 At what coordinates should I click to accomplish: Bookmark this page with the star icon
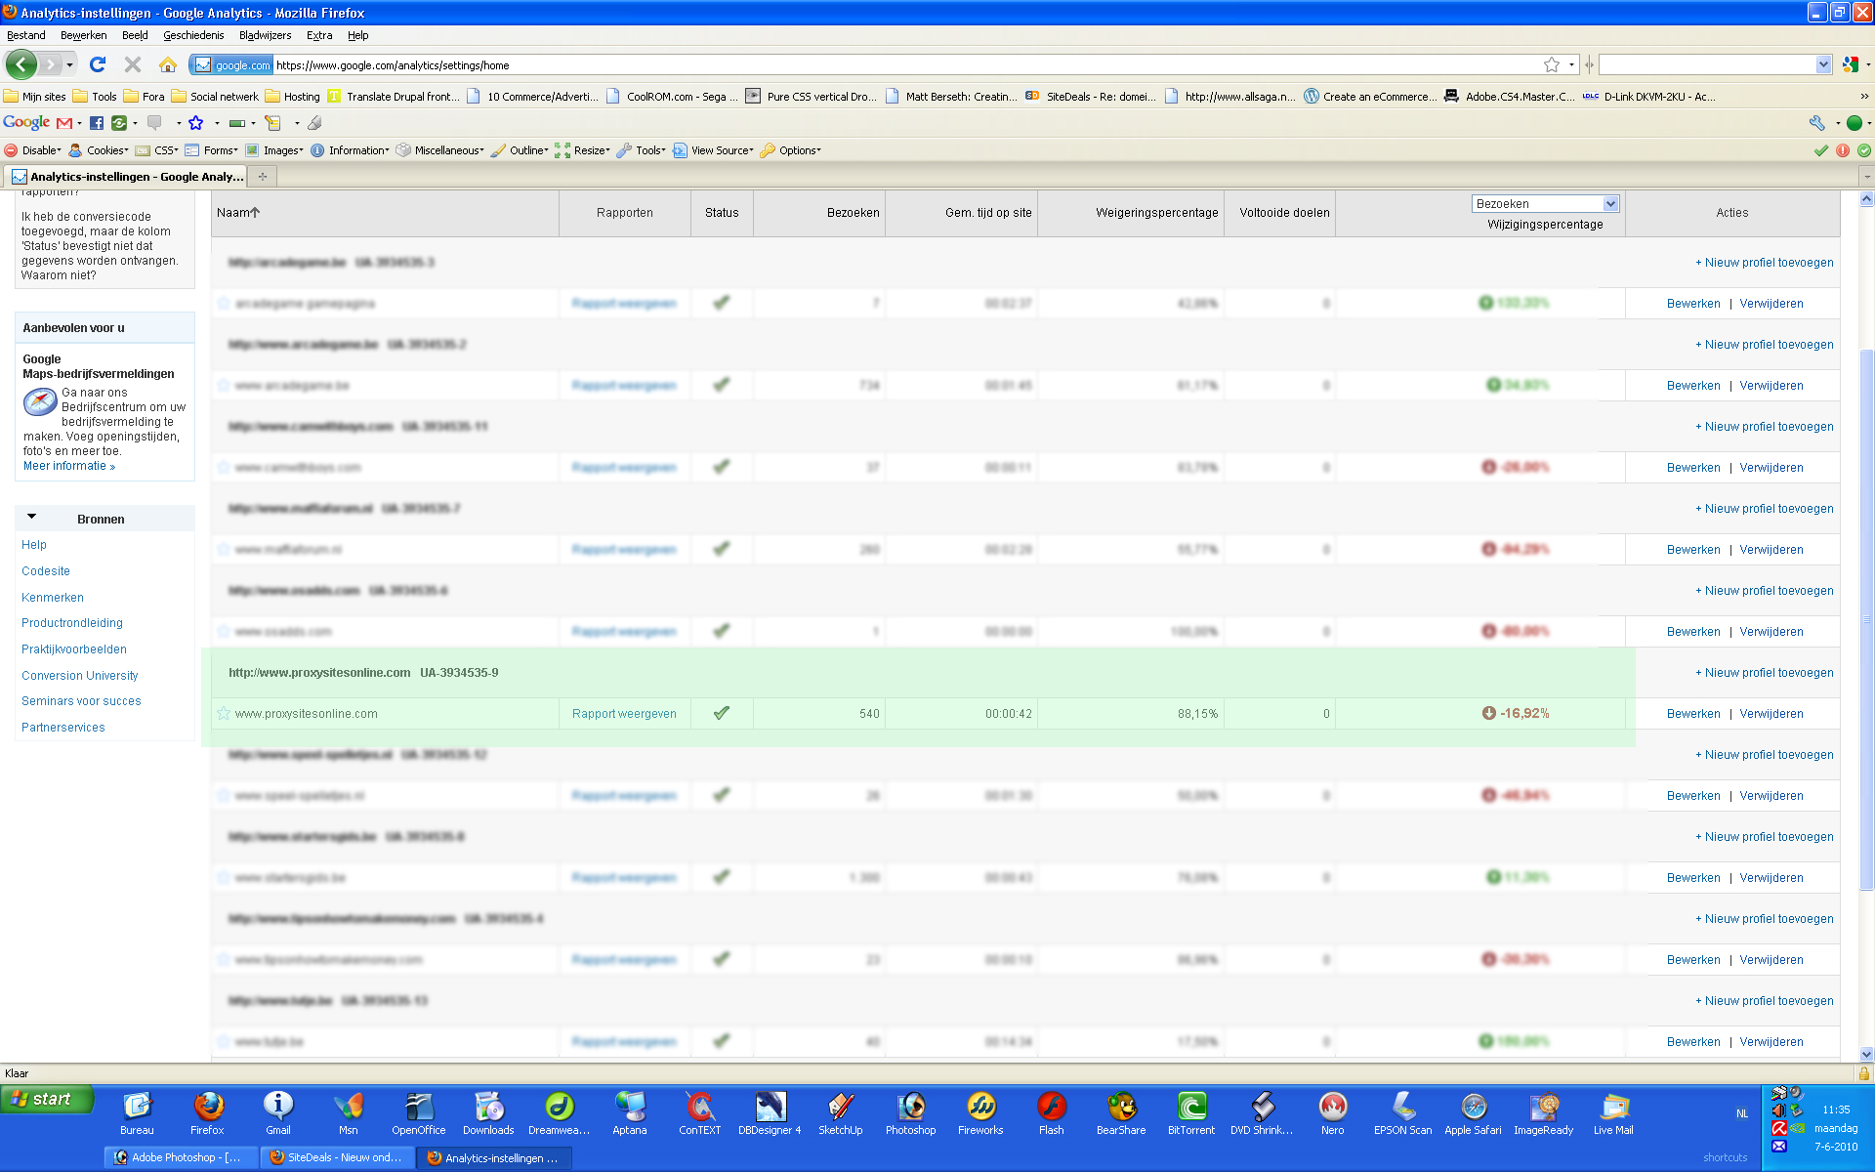coord(1551,64)
